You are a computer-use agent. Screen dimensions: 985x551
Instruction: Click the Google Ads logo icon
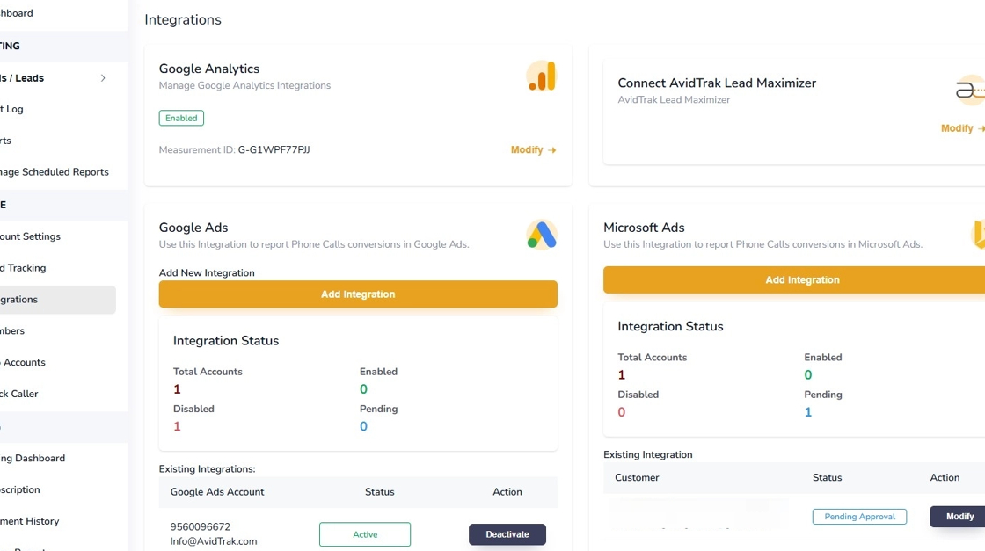pyautogui.click(x=542, y=236)
